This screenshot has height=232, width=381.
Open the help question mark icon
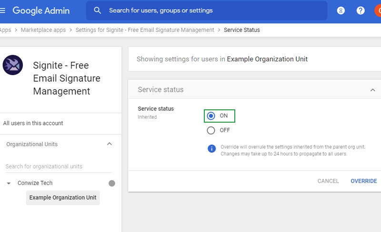point(361,10)
